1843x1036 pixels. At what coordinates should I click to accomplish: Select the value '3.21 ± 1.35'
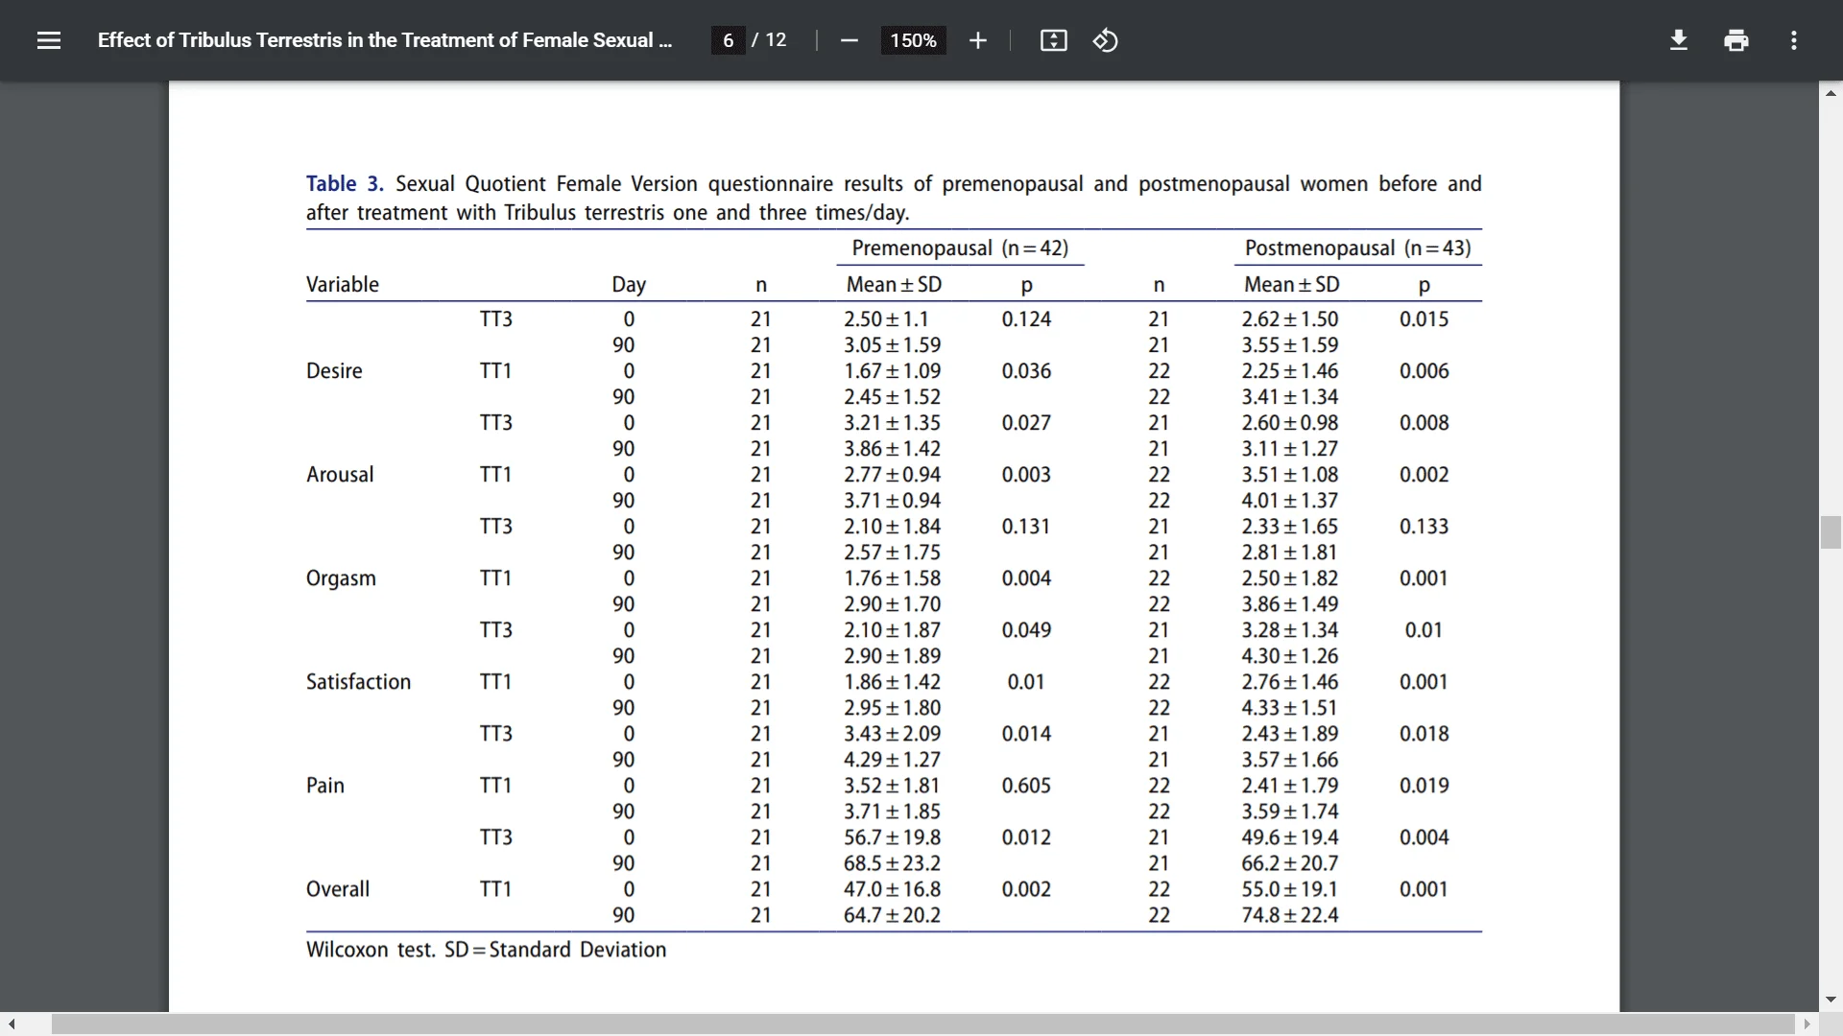[892, 423]
